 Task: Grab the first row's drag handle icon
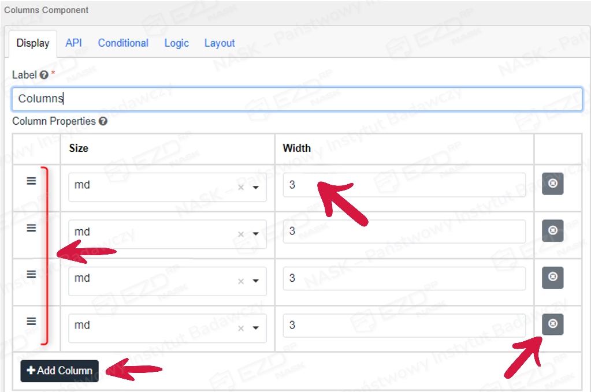[31, 181]
